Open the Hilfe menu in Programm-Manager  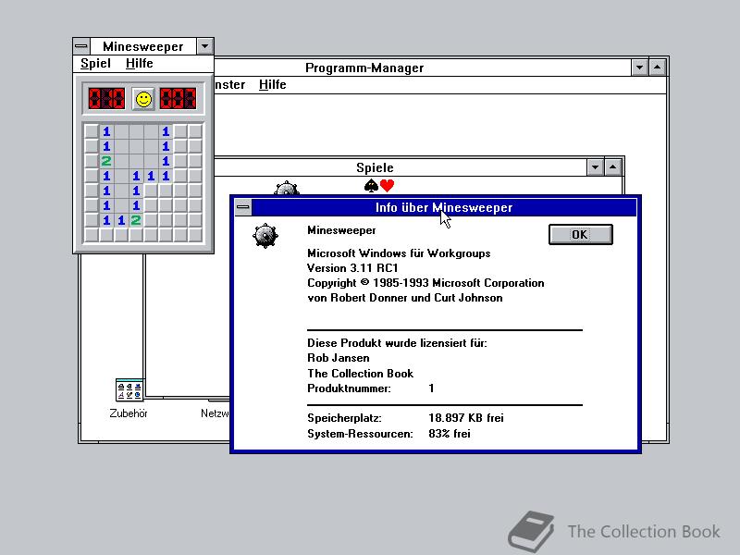[x=272, y=84]
